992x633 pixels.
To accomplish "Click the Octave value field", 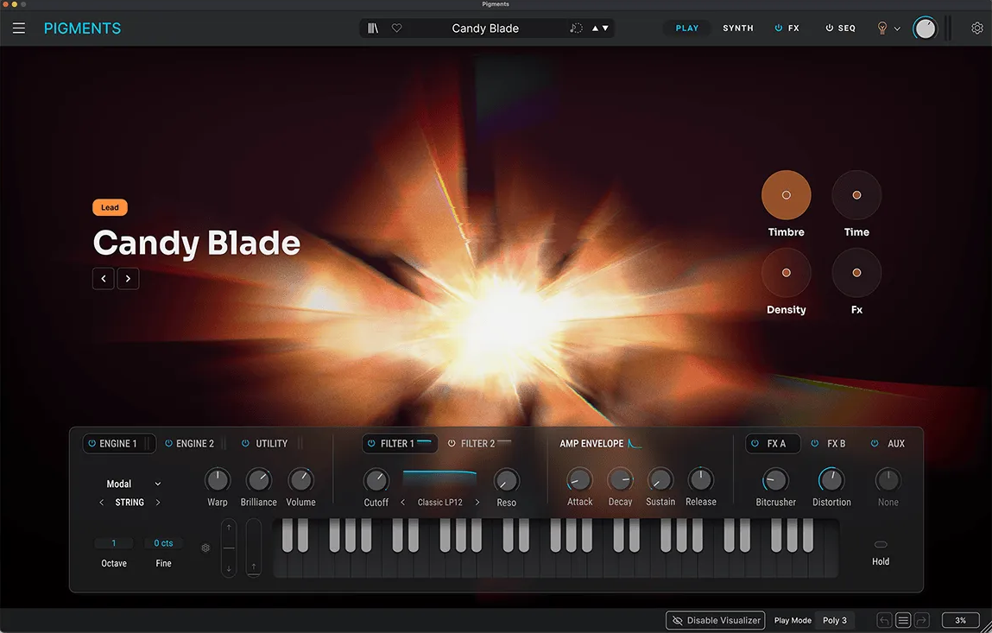I will point(113,543).
